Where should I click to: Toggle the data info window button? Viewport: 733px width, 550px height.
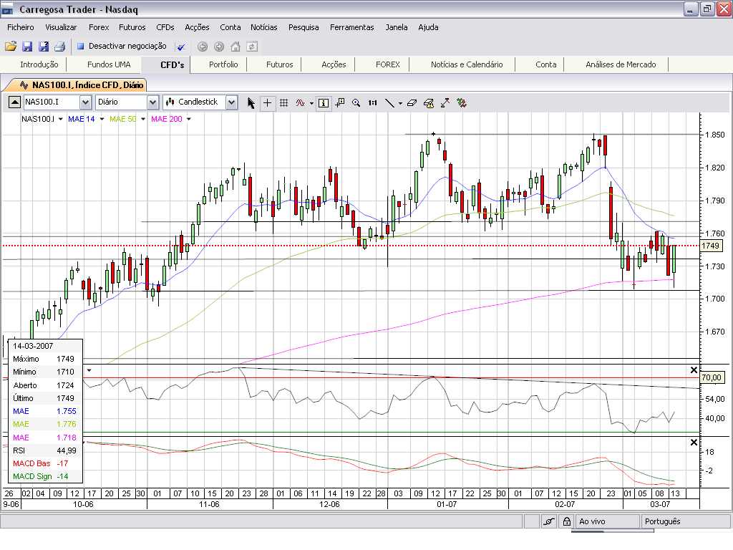click(x=324, y=103)
